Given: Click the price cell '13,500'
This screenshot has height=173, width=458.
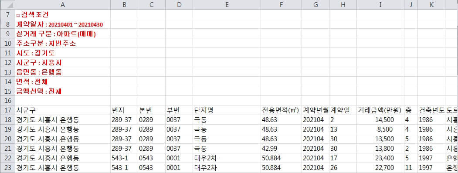Looking at the screenshot, I should point(380,139).
